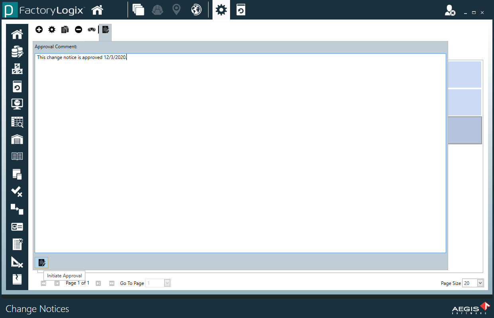Open the binoculars view icon in the toolbar
494x318 pixels.
click(92, 29)
